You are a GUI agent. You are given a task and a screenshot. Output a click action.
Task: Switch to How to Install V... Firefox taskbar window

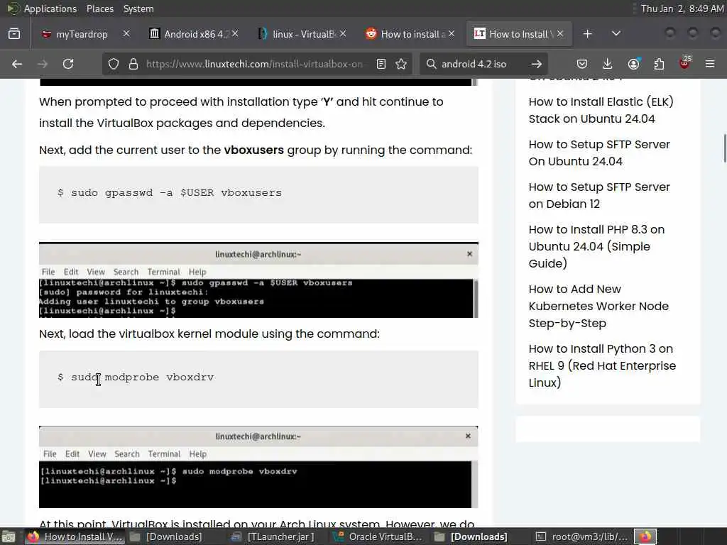click(74, 536)
